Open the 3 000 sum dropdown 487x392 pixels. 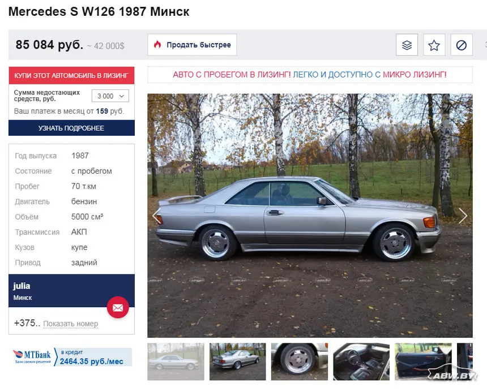click(110, 96)
